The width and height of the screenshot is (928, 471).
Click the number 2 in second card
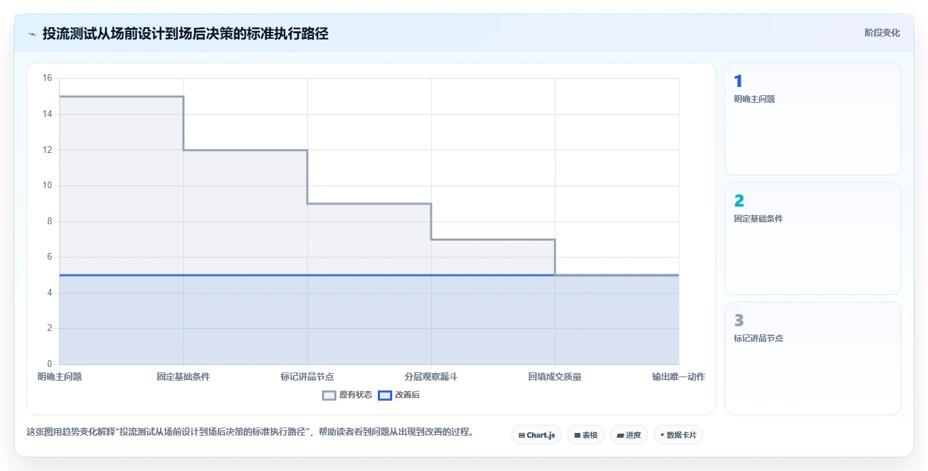739,201
